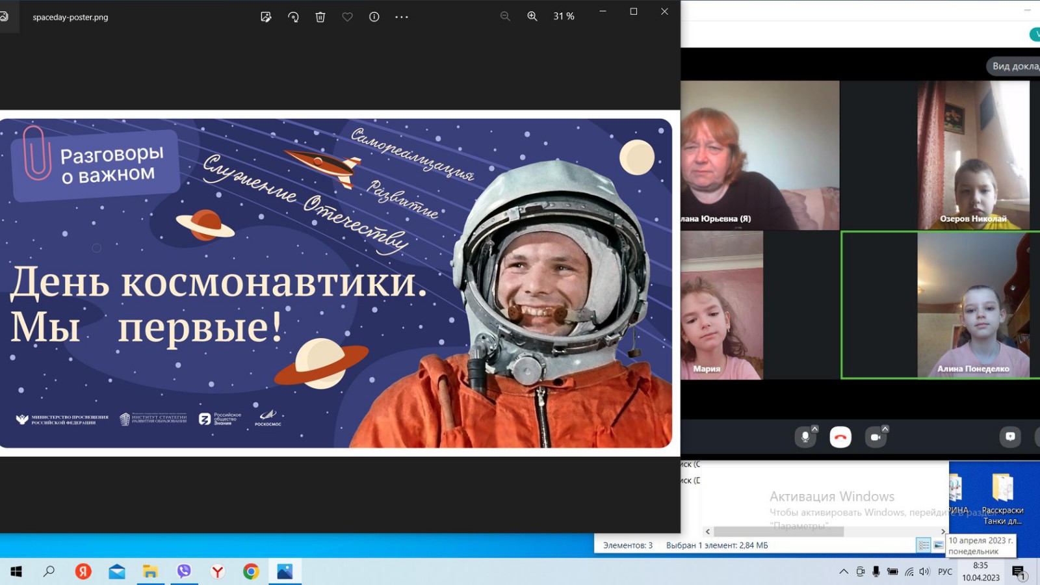Viewport: 1040px width, 585px height.
Task: Toggle the camera in the video call
Action: point(876,437)
